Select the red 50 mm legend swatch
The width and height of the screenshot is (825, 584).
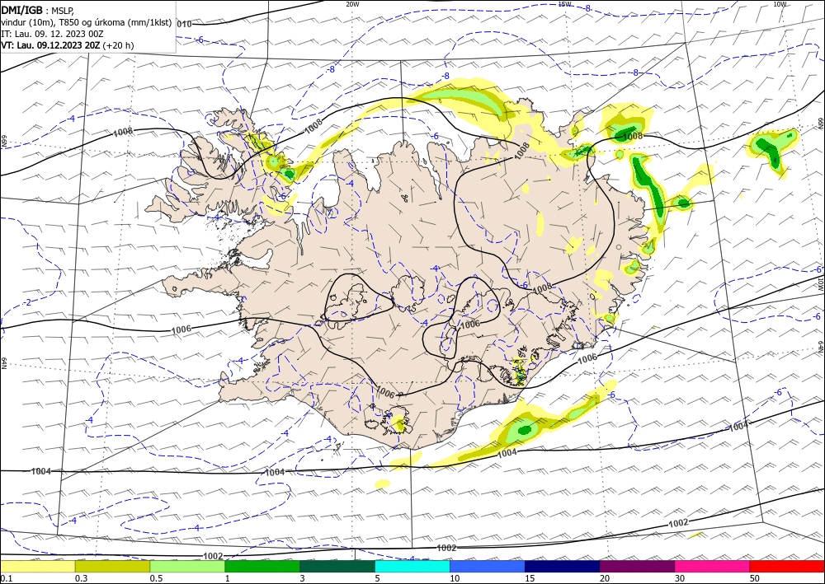787,566
